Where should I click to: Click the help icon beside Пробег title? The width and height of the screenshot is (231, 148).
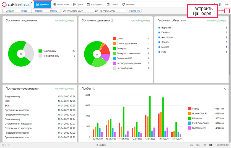pyautogui.click(x=94, y=89)
